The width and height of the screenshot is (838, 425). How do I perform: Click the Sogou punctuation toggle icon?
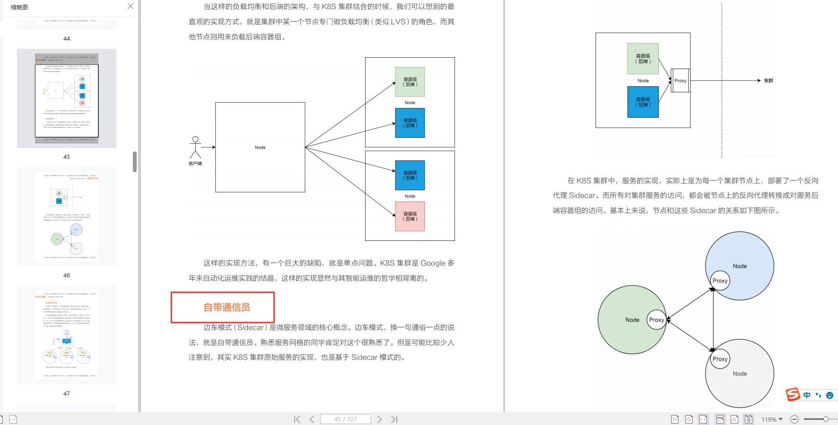(x=819, y=395)
